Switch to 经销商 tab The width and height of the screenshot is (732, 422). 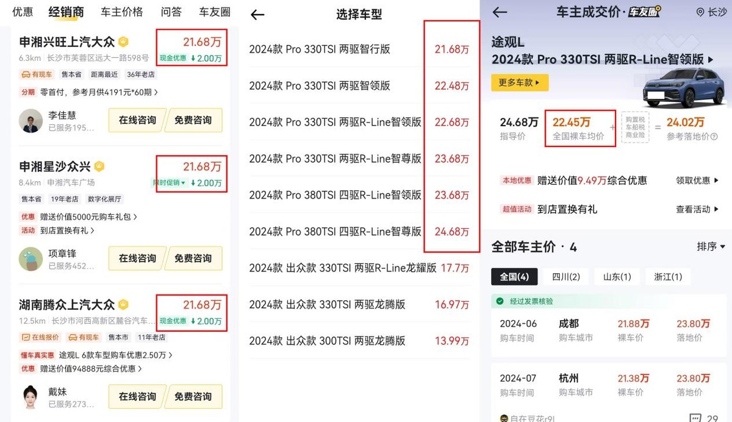[66, 12]
